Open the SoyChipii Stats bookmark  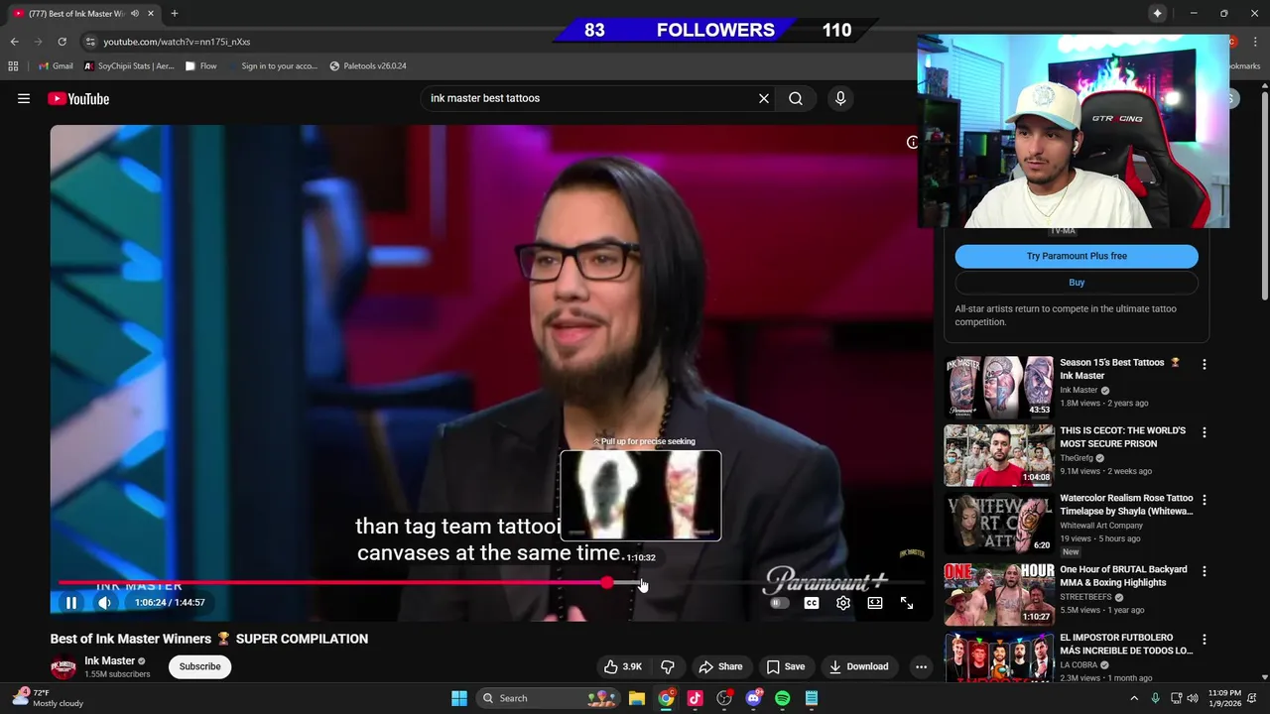[129, 66]
